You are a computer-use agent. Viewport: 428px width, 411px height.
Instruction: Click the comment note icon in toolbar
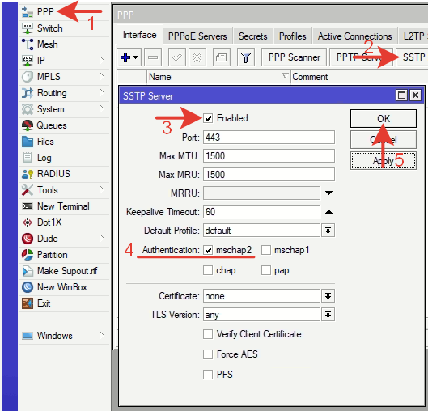(221, 57)
